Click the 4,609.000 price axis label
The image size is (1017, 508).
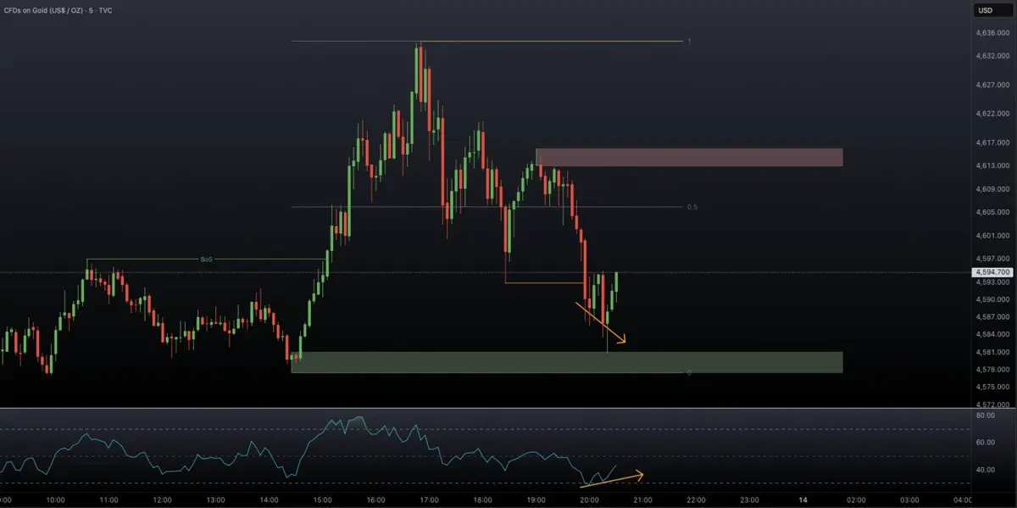(x=992, y=189)
